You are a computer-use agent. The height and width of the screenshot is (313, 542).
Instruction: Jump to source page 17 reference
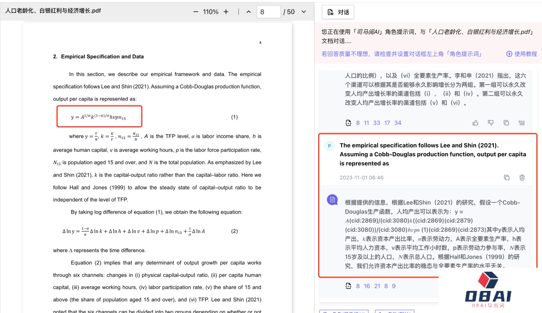coord(387,123)
